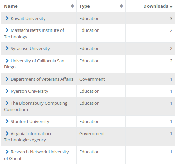Screen dimensions: 176x165
Task: Click the Downloads column header text
Action: pyautogui.click(x=156, y=6)
